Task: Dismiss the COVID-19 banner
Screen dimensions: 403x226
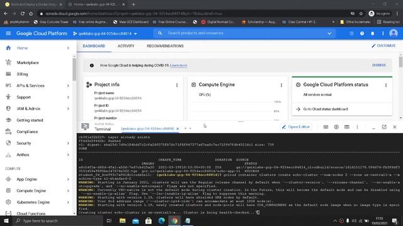Action: (x=379, y=65)
